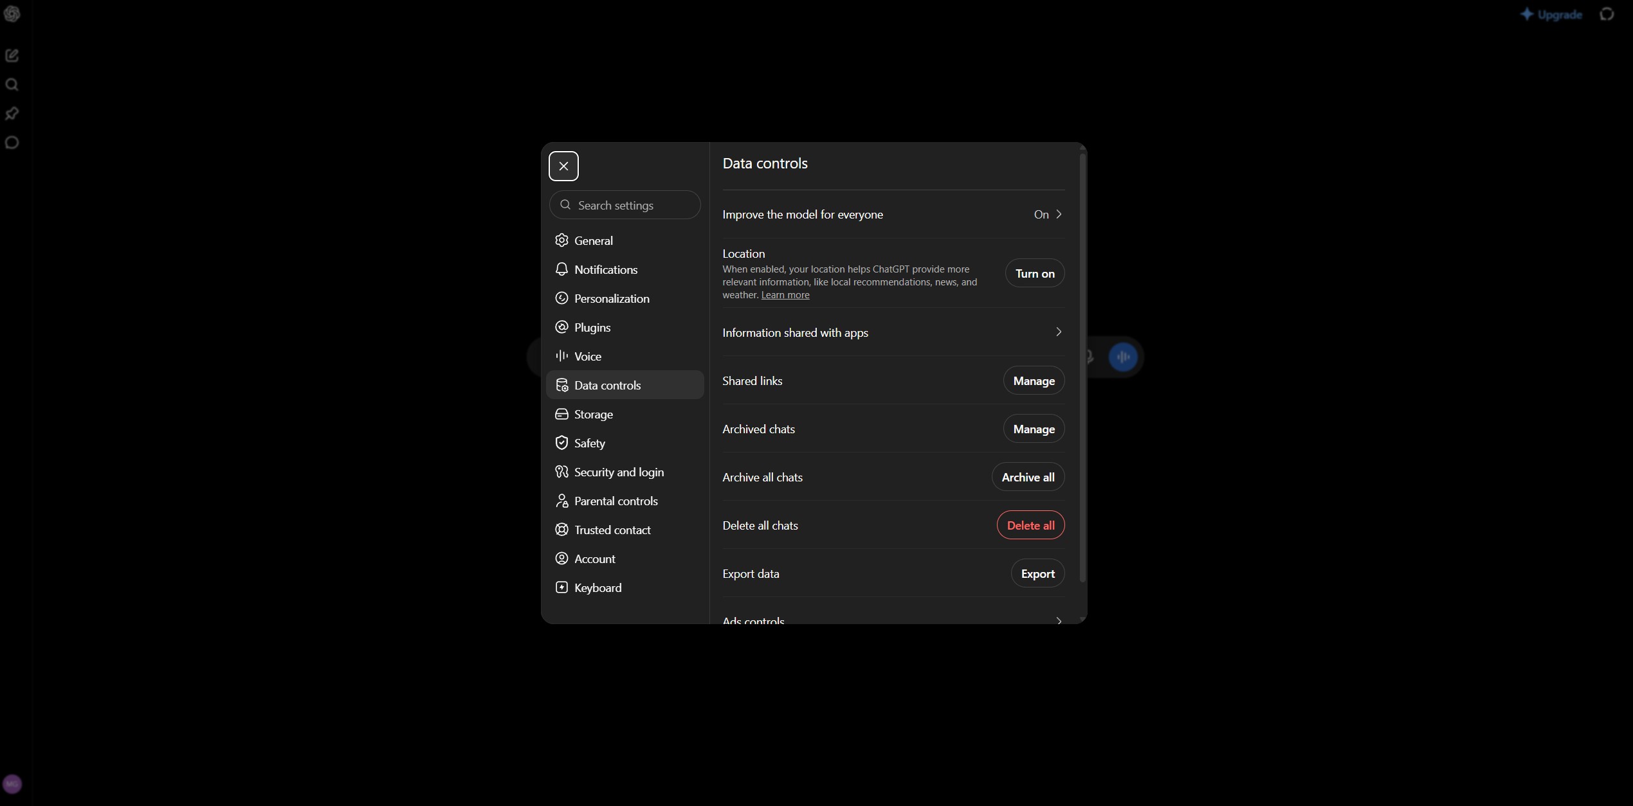Open Plugins settings

tap(625, 327)
